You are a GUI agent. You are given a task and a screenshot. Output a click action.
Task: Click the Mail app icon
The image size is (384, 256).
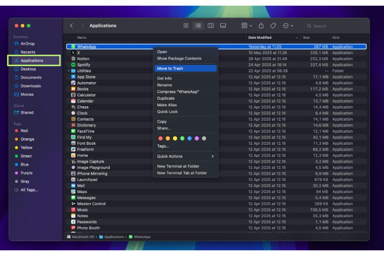(x=73, y=185)
